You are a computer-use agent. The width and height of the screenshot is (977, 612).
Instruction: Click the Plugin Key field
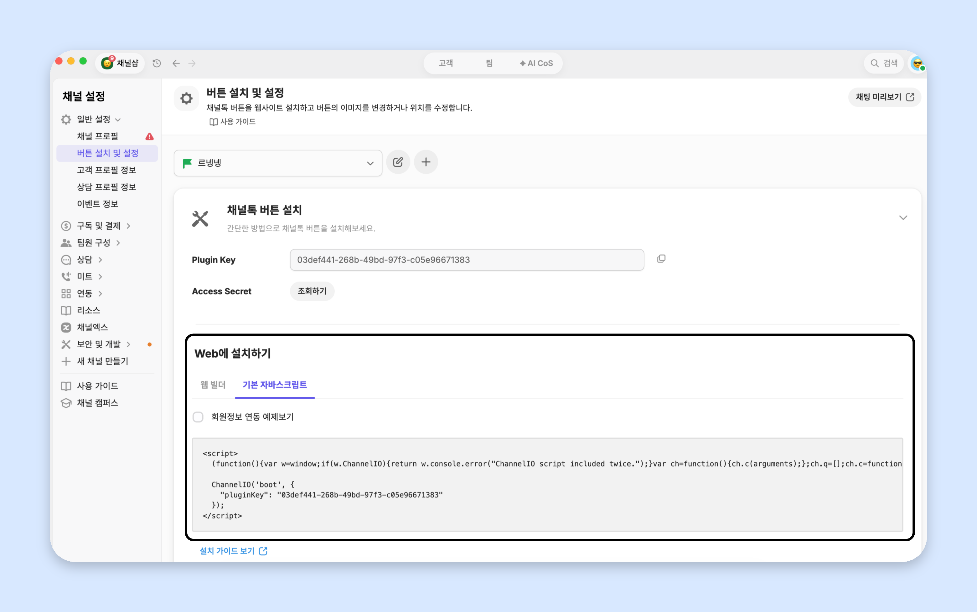(467, 260)
